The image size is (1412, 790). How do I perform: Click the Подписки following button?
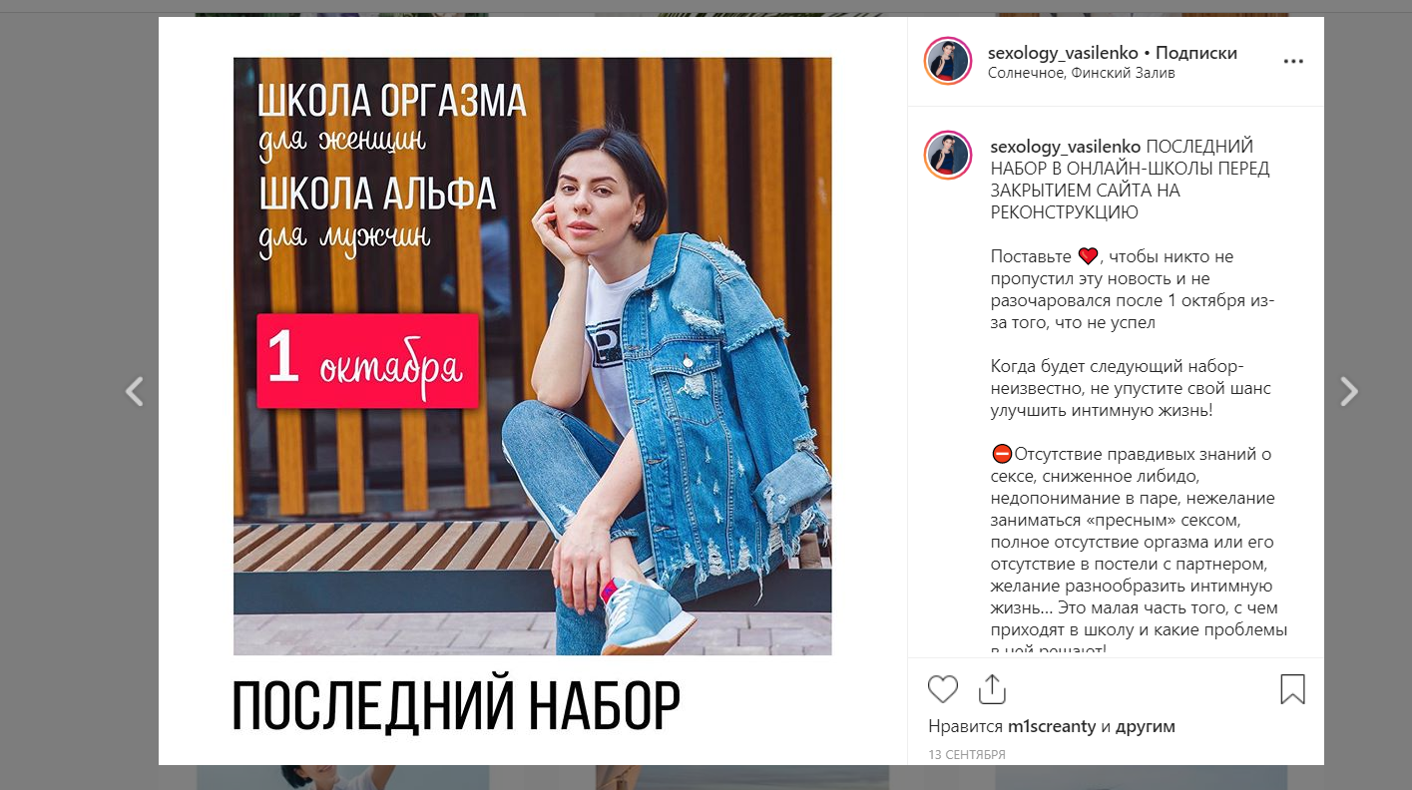[1196, 53]
